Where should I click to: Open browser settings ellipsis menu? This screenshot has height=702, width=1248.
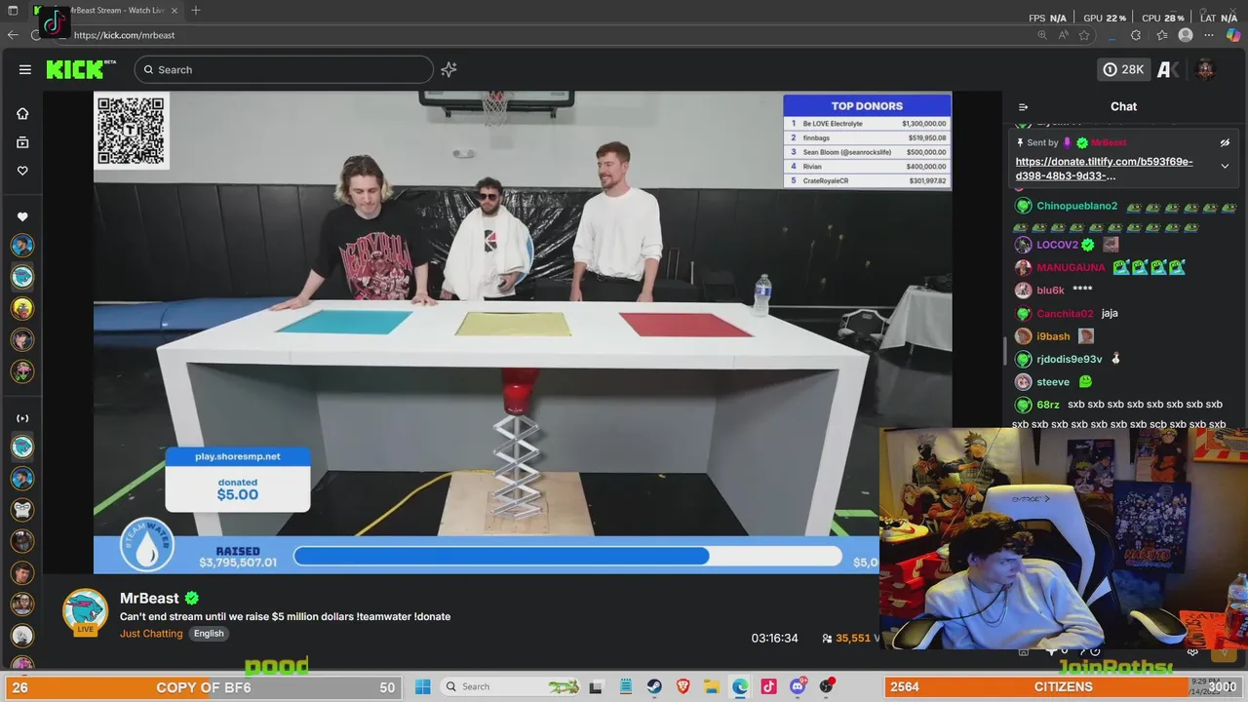[x=1210, y=35]
